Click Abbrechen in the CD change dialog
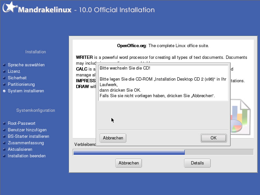This screenshot has width=260, height=195. (x=113, y=138)
